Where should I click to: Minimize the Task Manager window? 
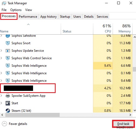[106, 3]
